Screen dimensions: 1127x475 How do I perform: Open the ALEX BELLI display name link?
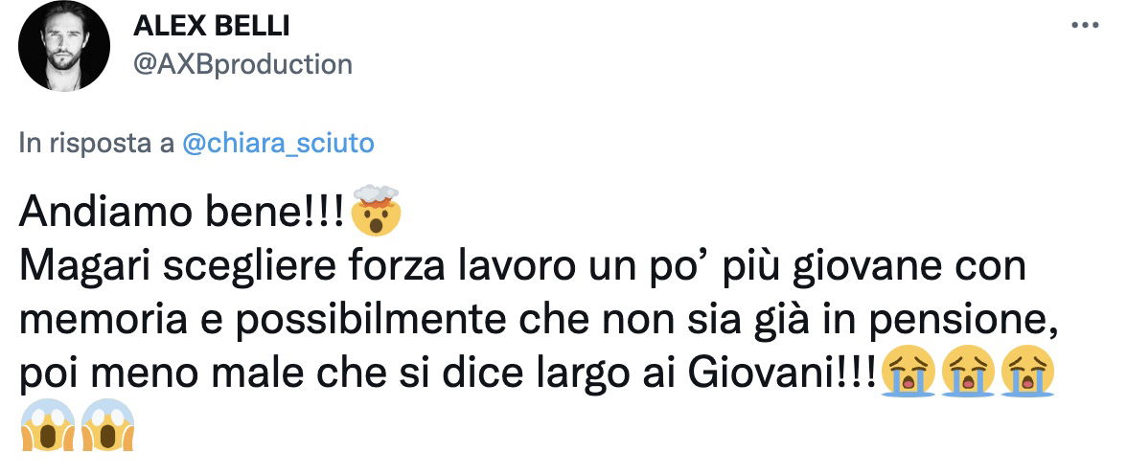pyautogui.click(x=211, y=27)
